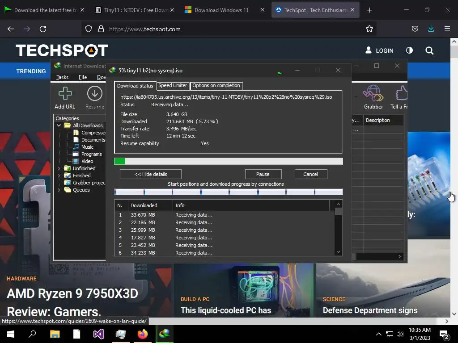Click the TechSpot logo
Image resolution: width=458 pixels, height=343 pixels.
point(62,50)
